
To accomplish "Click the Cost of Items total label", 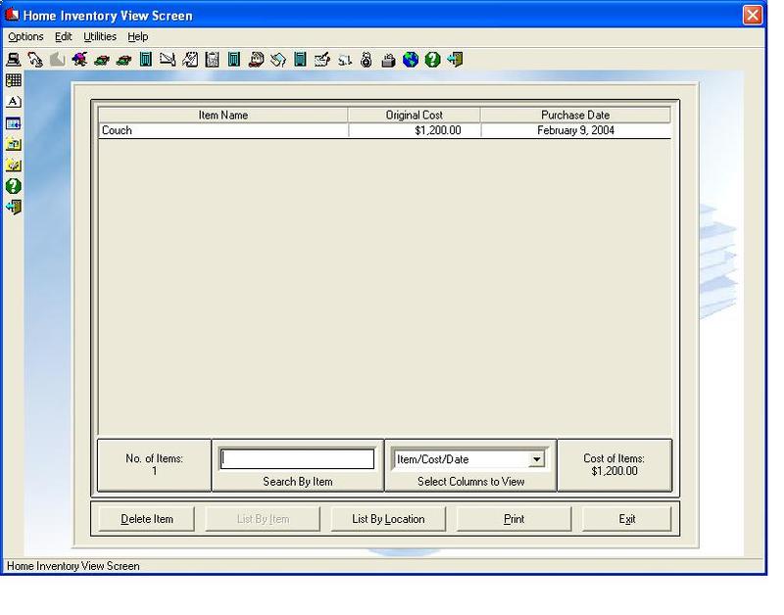I will coord(614,464).
